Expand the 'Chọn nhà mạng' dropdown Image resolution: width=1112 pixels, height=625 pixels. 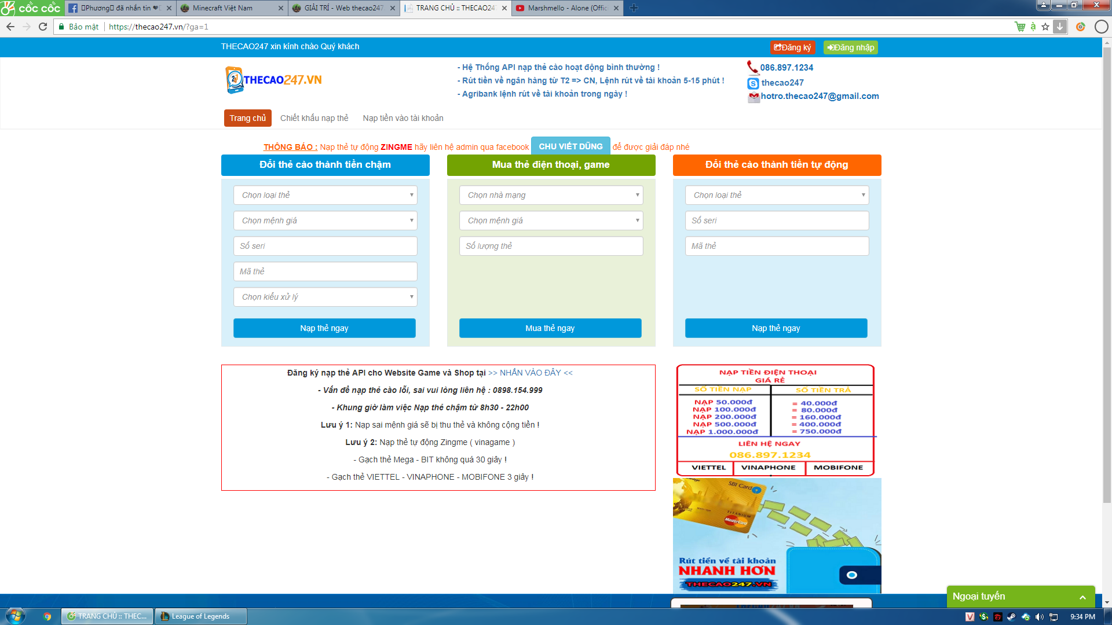(x=551, y=195)
